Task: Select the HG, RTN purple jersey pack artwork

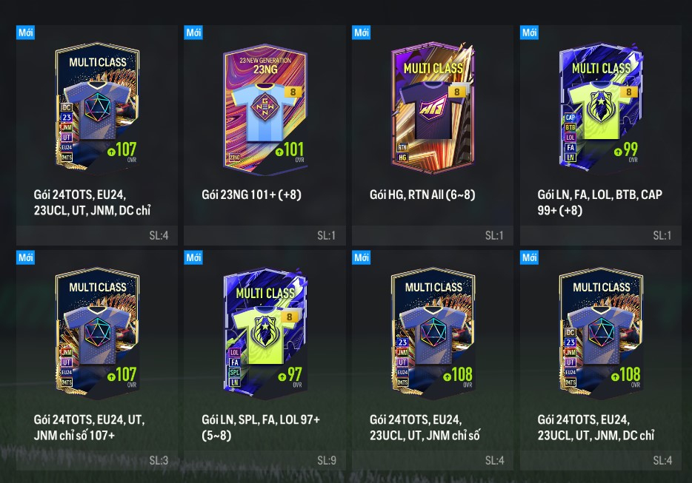Action: coord(433,107)
